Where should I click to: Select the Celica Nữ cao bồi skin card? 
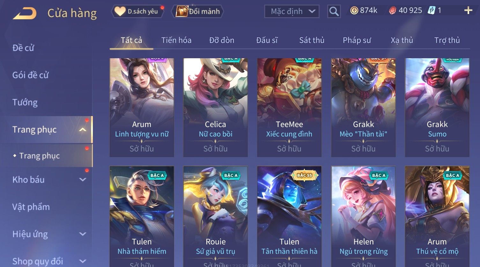[x=215, y=107]
